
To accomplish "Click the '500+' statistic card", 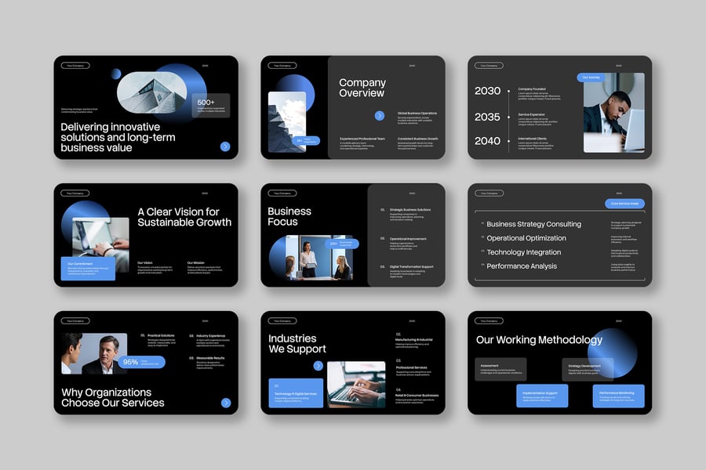I will [210, 106].
